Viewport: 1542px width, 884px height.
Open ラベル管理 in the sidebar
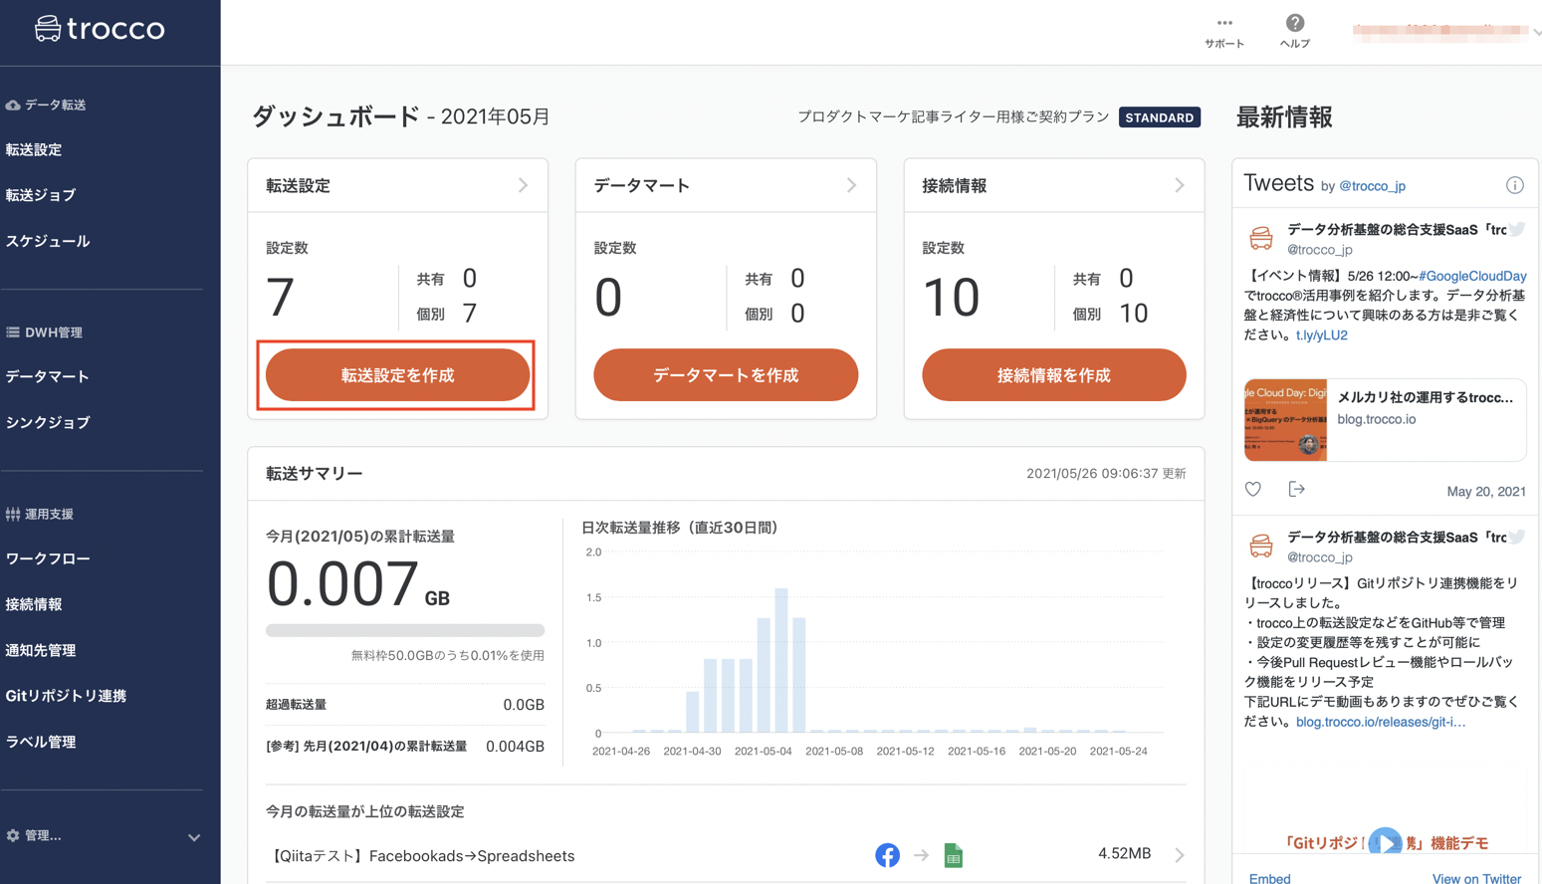41,742
